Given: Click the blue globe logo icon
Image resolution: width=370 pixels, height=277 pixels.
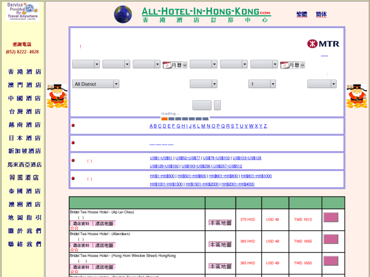Looking at the screenshot, I should 123,14.
